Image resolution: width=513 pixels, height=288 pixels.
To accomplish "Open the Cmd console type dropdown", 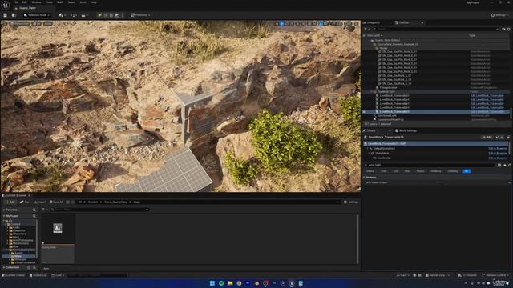I will tap(59, 275).
